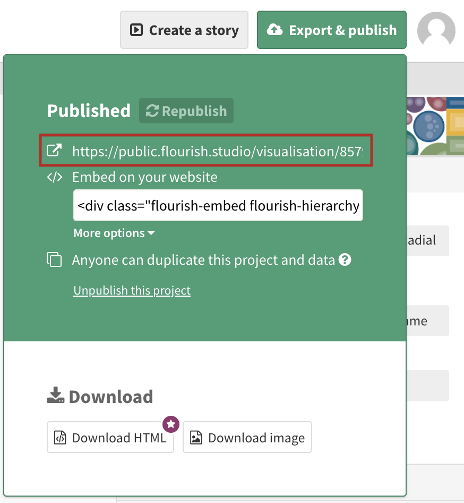Click the embed code brackets icon
Viewport: 464px width, 503px height.
[55, 177]
